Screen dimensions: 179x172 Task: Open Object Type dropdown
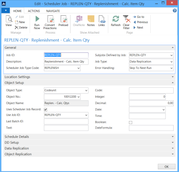click(x=86, y=90)
